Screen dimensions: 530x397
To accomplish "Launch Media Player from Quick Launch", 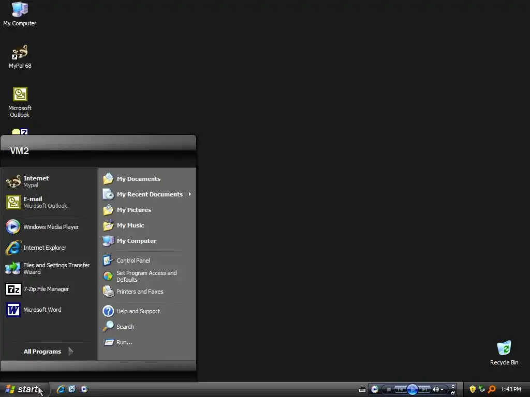I will coord(84,389).
